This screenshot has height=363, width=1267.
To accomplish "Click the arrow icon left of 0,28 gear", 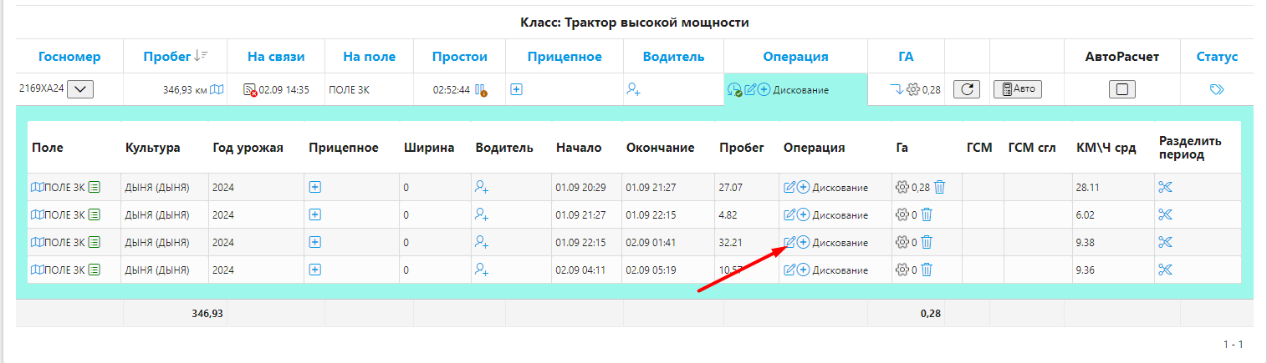I will 896,89.
